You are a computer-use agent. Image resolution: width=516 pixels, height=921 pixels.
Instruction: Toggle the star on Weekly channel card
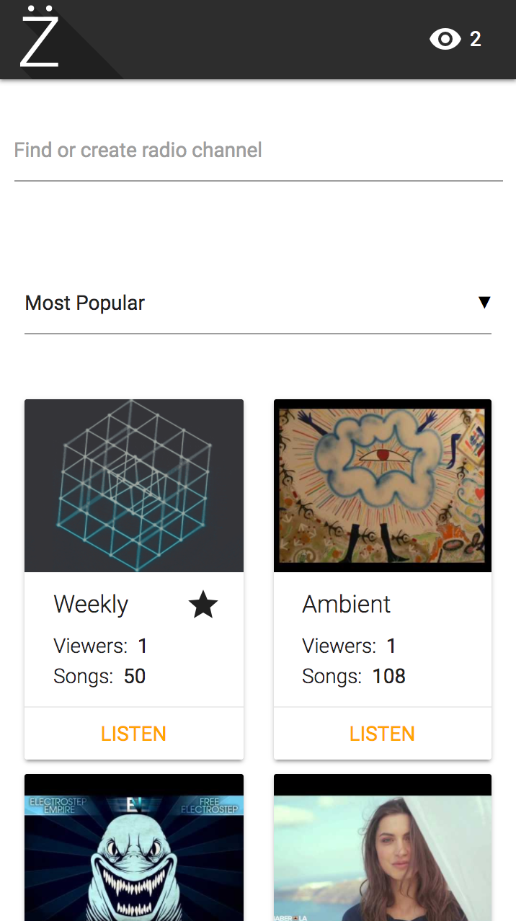click(x=203, y=605)
